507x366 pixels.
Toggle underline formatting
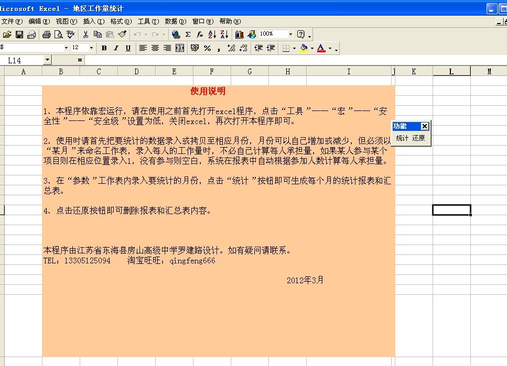[127, 48]
